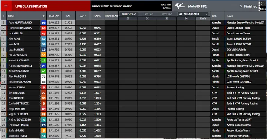This screenshot has width=267, height=139.
Task: Click the fullscreen expand icon
Action: [263, 3]
